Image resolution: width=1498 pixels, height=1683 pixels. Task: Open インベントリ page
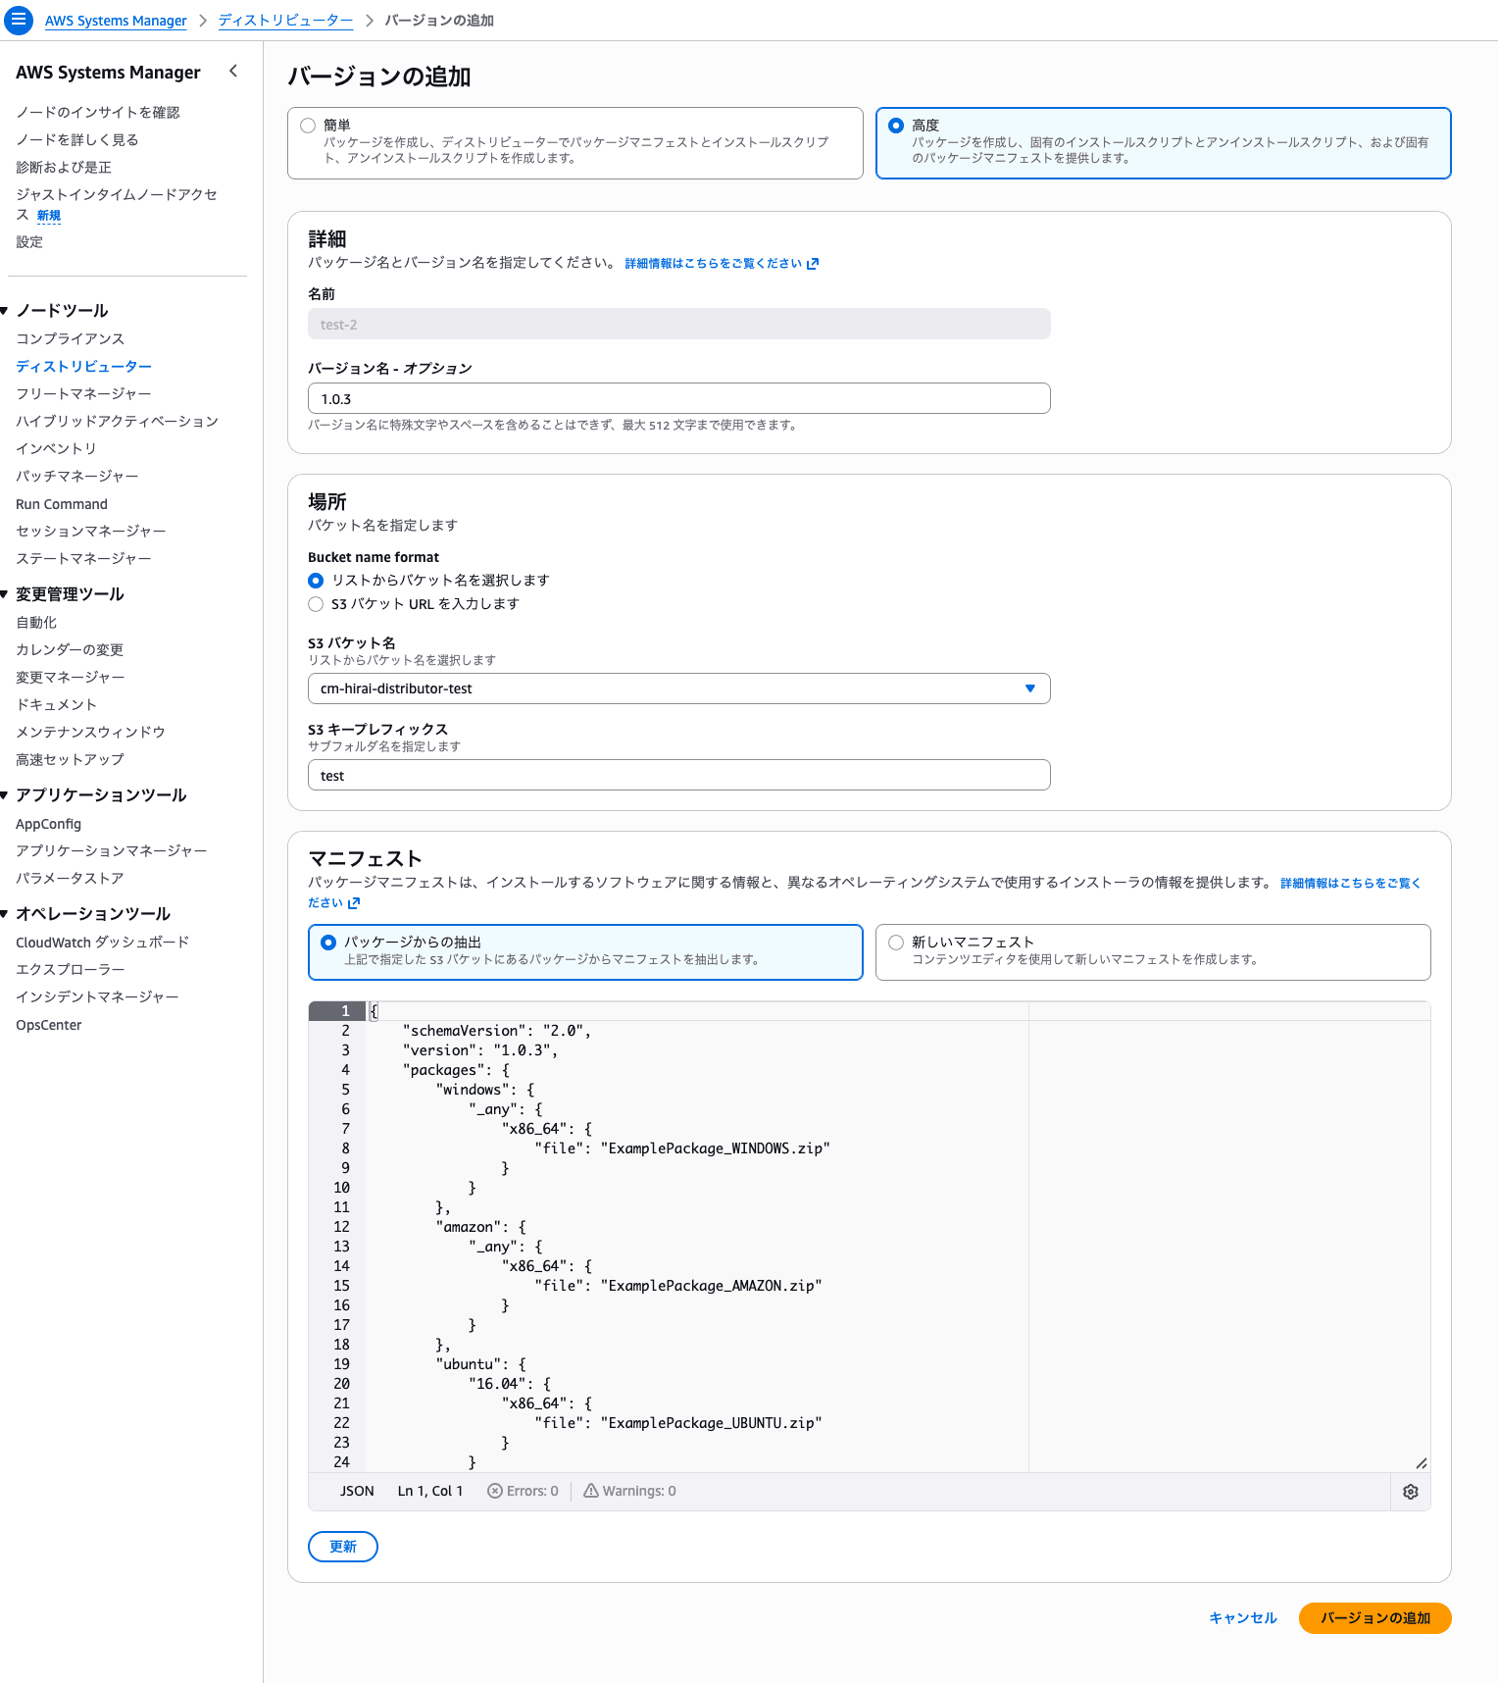(57, 449)
